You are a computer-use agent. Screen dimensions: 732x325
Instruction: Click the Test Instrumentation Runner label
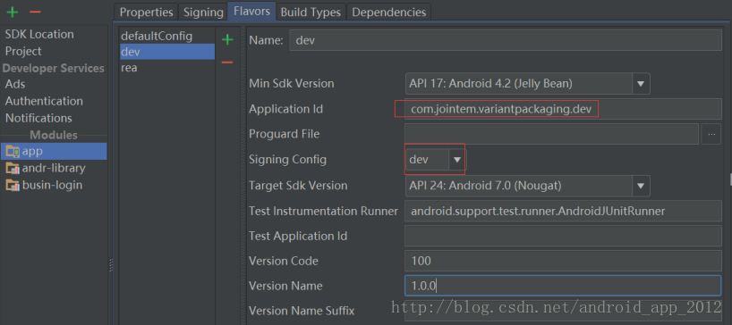[x=324, y=211]
